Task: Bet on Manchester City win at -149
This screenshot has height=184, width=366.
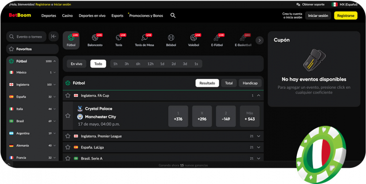Action: click(x=226, y=116)
